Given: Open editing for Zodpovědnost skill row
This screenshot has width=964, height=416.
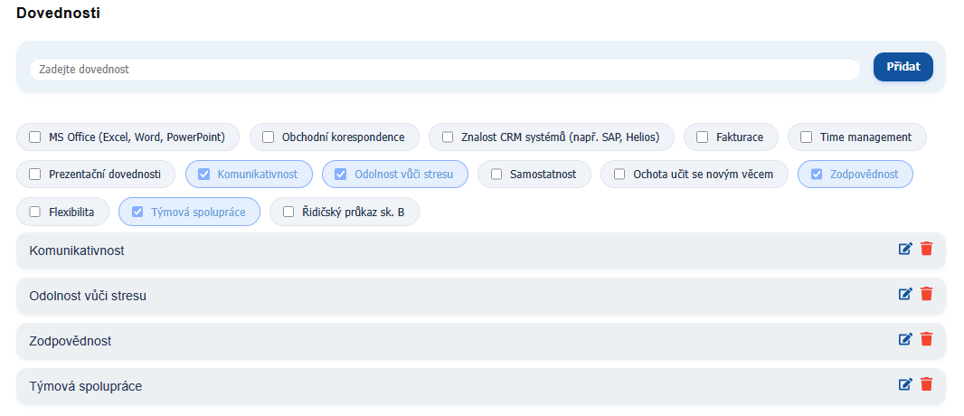Looking at the screenshot, I should tap(905, 339).
